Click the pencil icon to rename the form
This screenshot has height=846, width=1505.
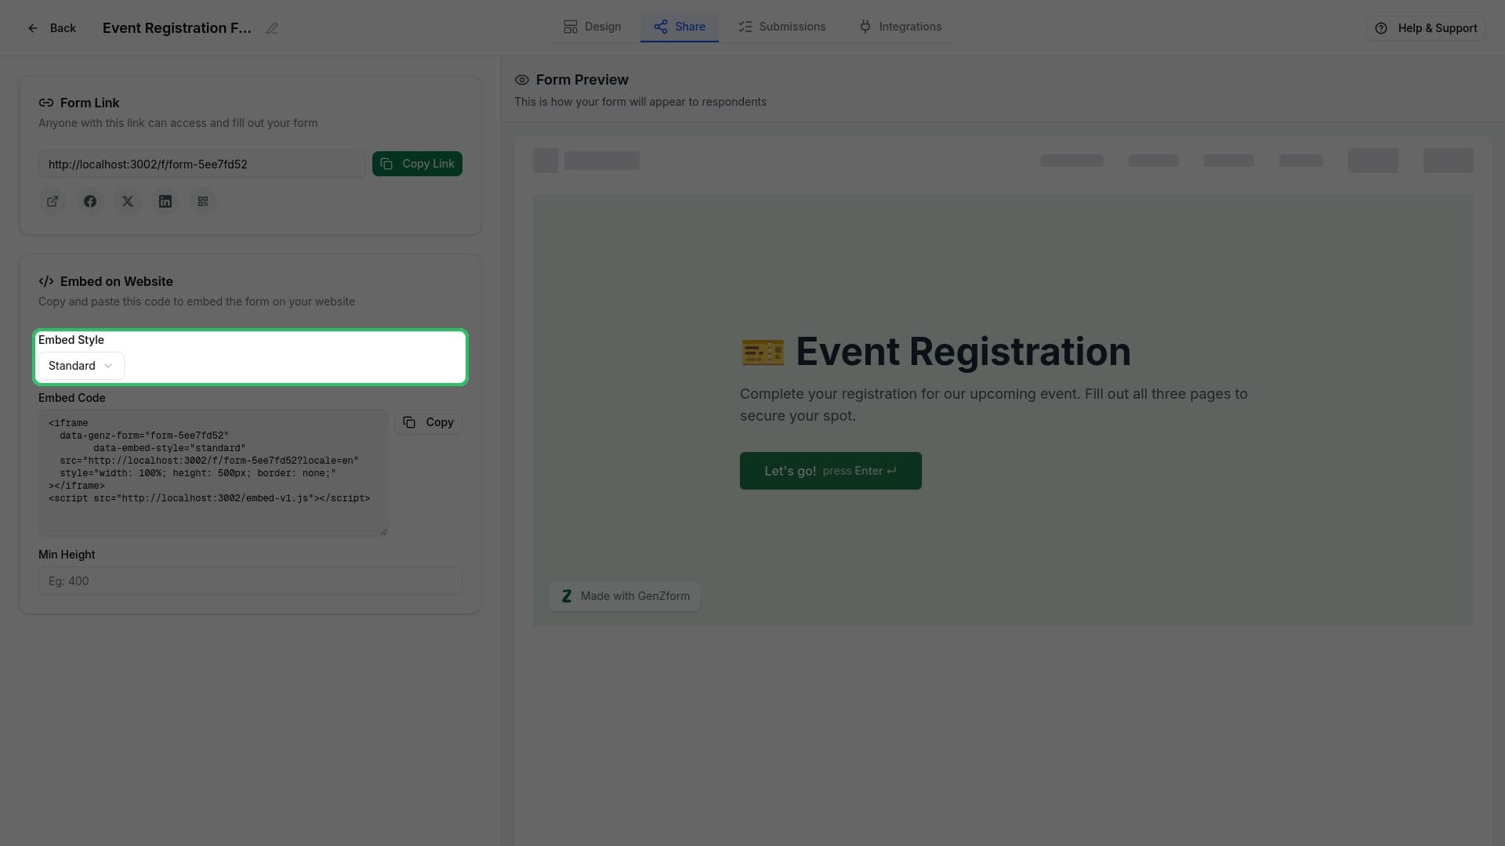(272, 28)
